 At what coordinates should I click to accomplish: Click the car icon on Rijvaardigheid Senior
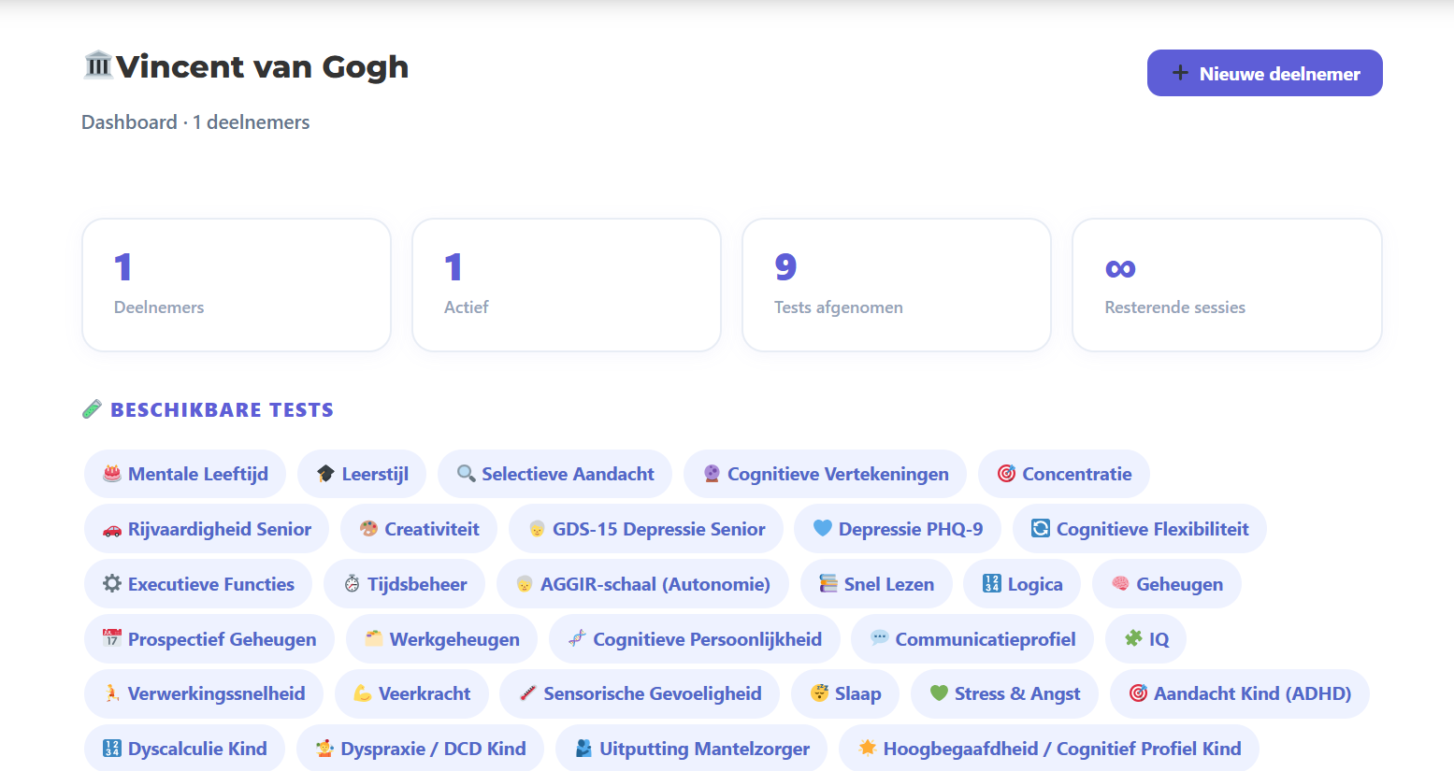pos(112,529)
